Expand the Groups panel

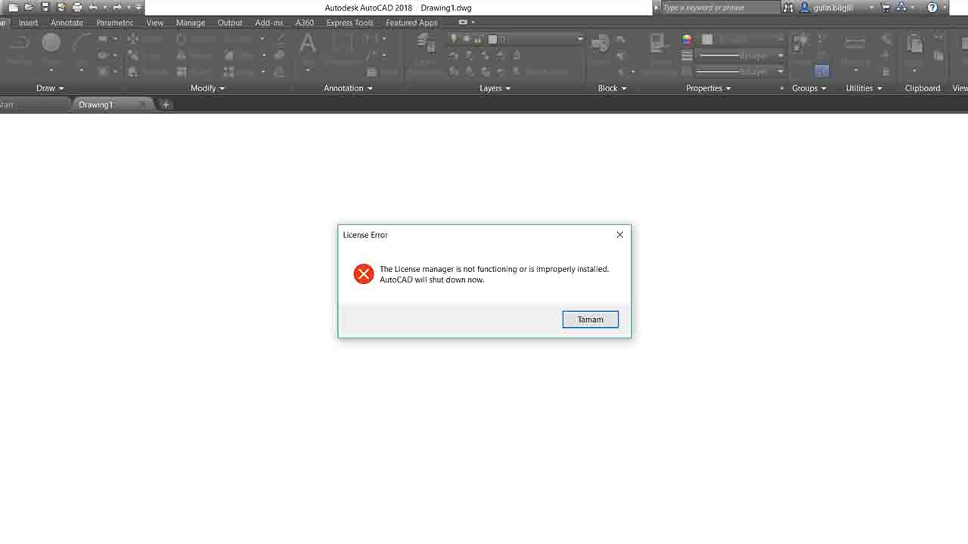[x=809, y=88]
